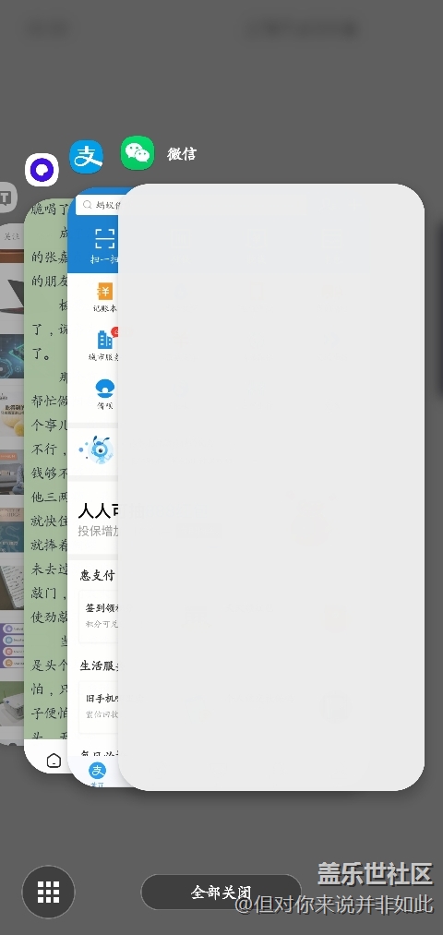Tap the 微信 app name label
Viewport: 443px width, 935px height.
tap(182, 154)
